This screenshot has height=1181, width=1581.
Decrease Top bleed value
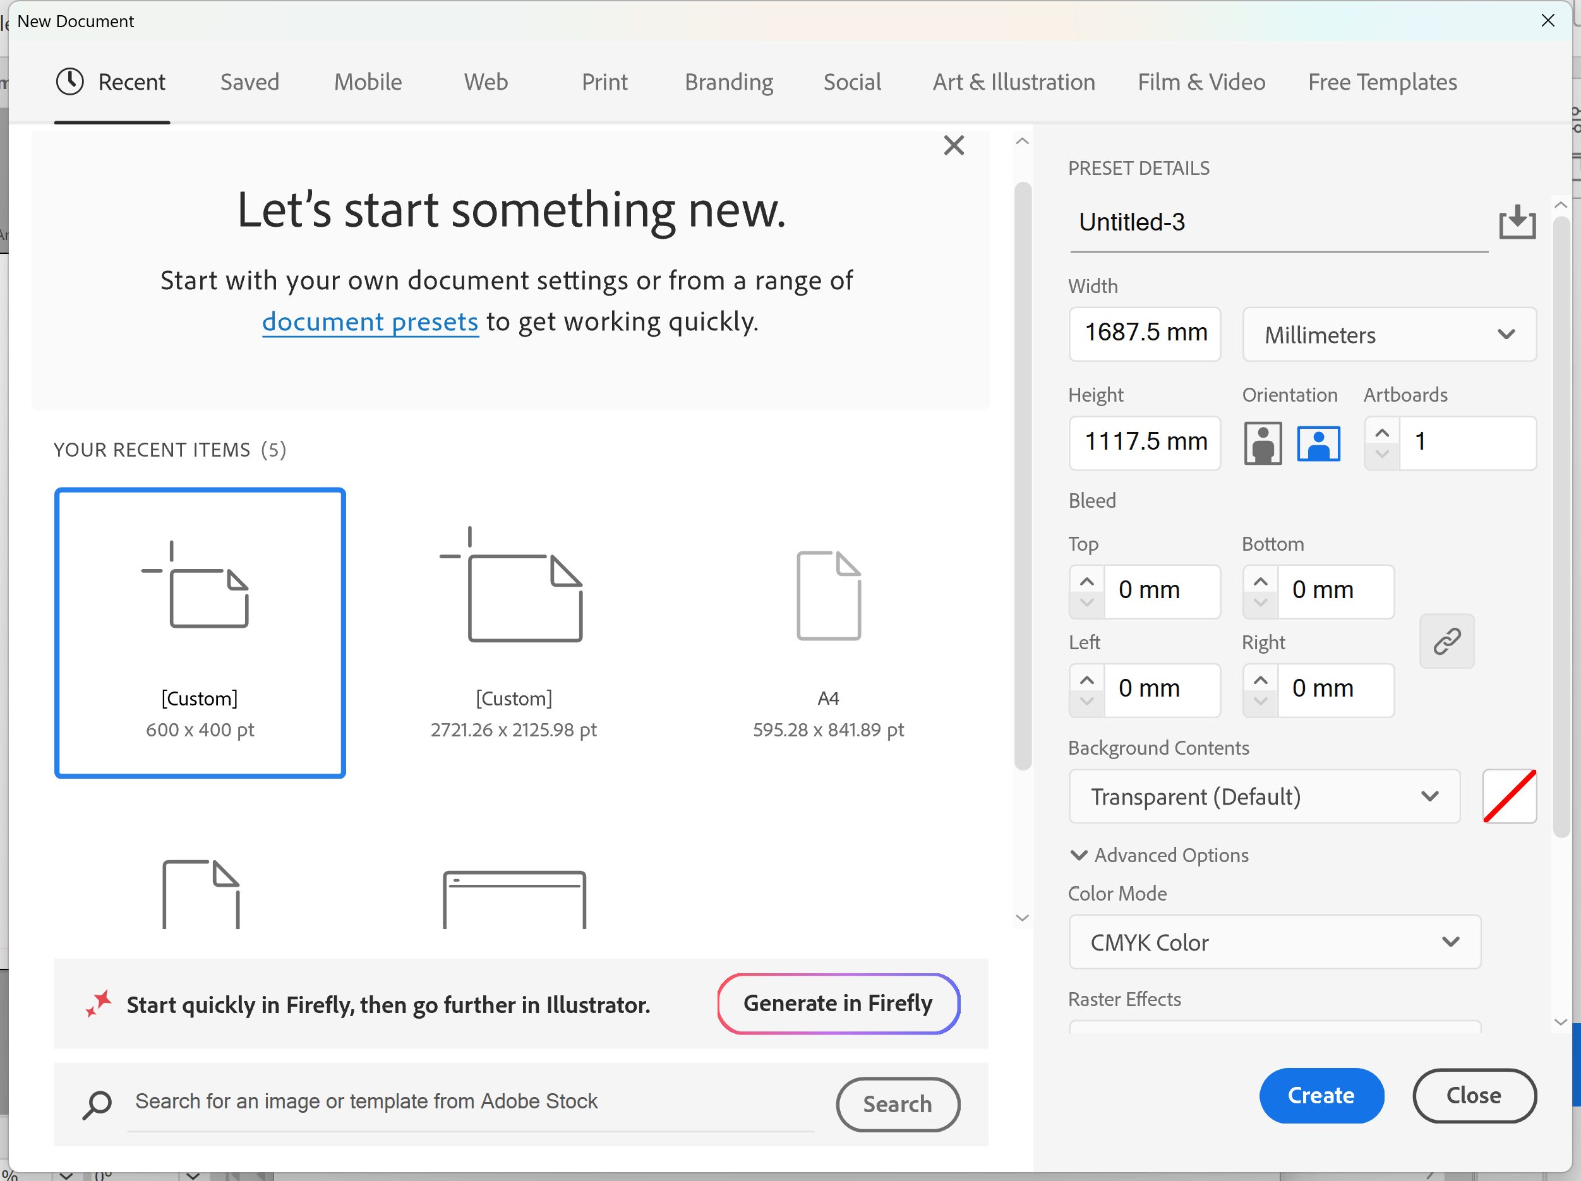click(1086, 603)
